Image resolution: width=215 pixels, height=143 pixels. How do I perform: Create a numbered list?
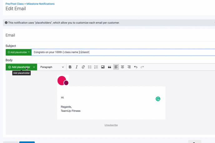[x=96, y=67]
